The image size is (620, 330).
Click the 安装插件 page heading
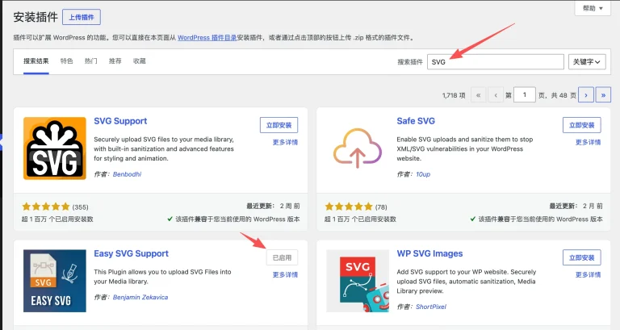(x=36, y=17)
